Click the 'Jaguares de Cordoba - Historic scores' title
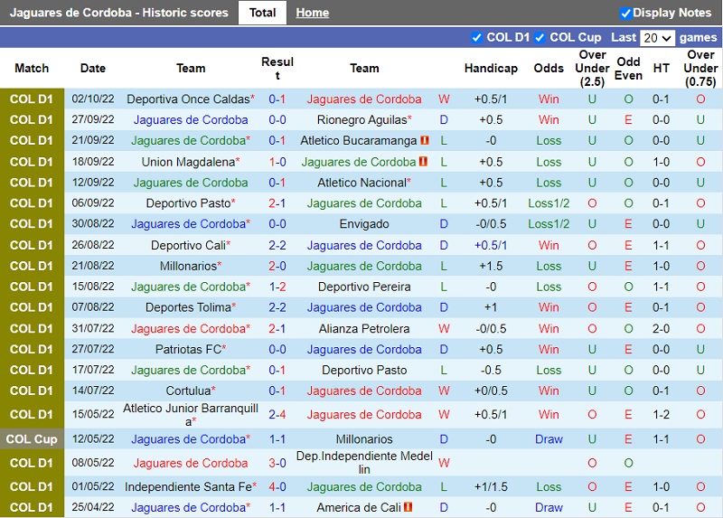 [x=119, y=13]
